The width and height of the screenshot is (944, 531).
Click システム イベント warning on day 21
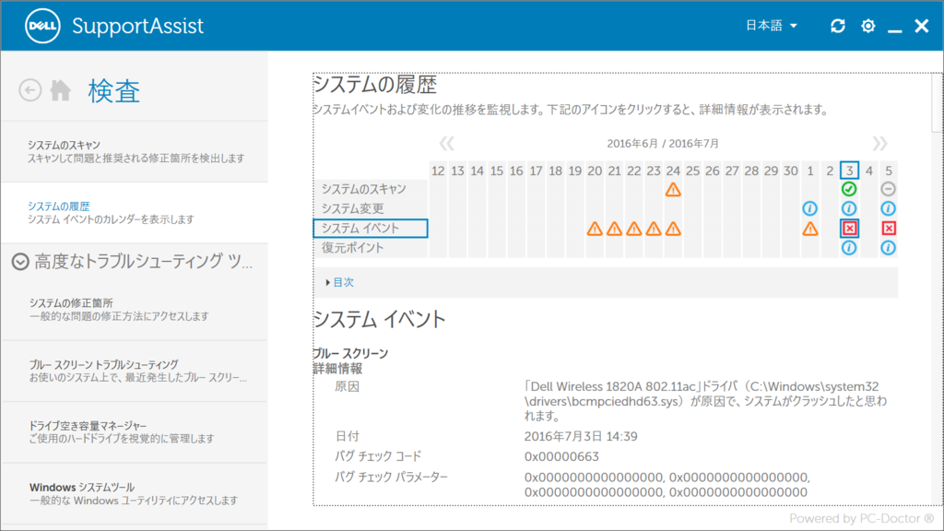pos(614,229)
